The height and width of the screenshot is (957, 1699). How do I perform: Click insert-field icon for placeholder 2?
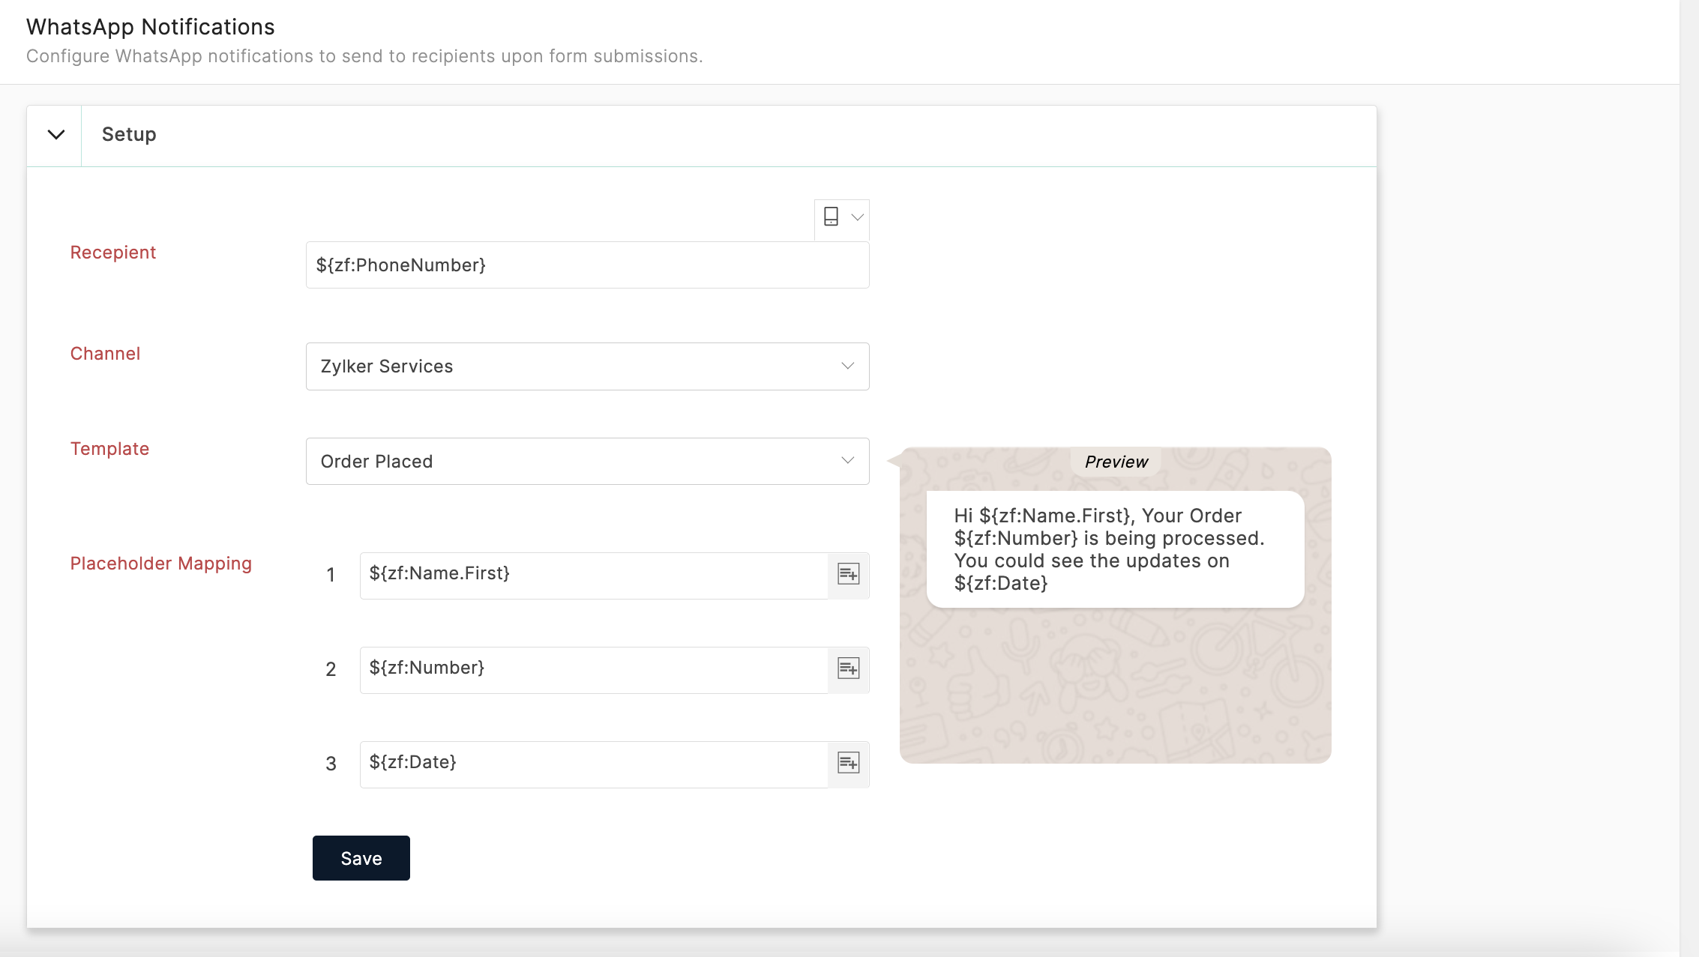pos(848,669)
